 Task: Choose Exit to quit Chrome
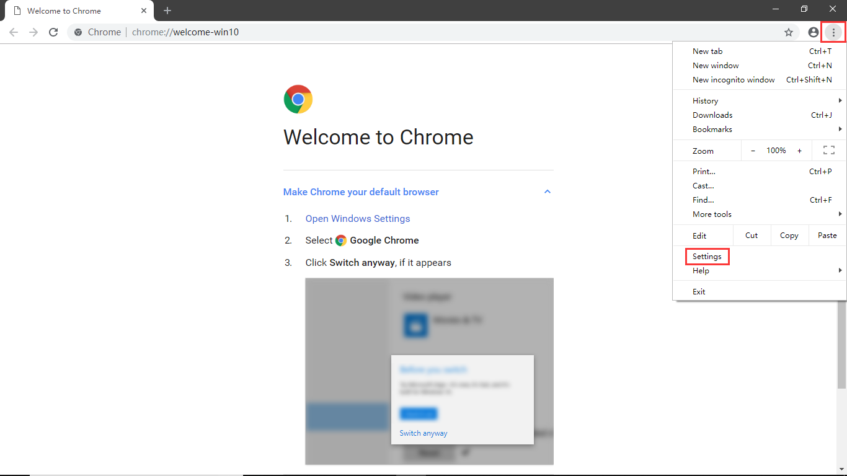(760, 292)
